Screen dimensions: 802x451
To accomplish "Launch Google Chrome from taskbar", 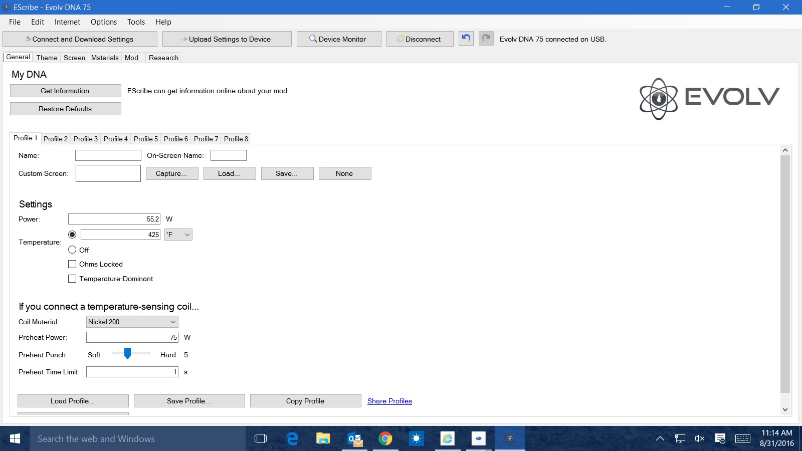I will [x=385, y=439].
